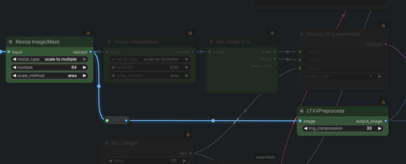
Task: Decrease the img_compression value with left arrow
Action: click(305, 128)
